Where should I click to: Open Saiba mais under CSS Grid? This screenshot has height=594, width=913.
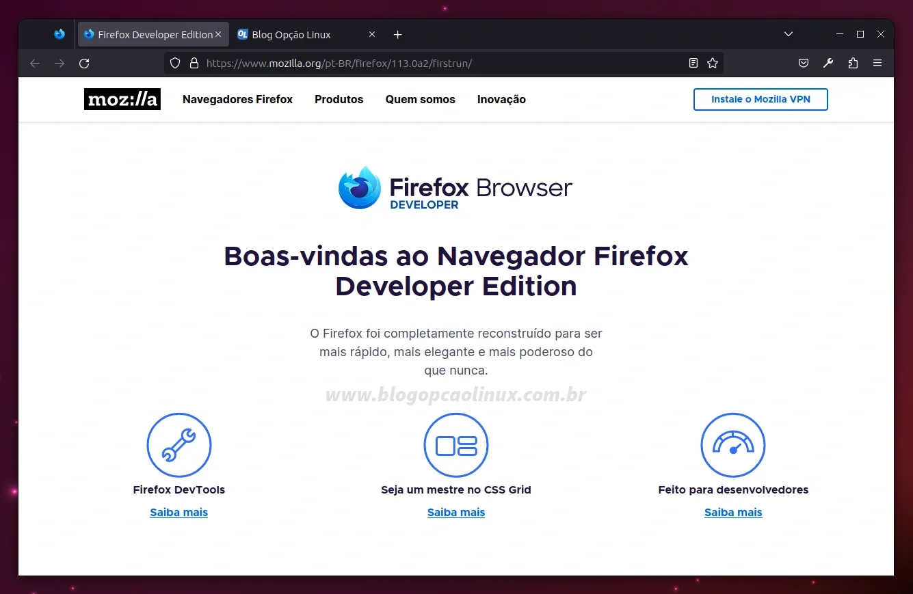456,512
